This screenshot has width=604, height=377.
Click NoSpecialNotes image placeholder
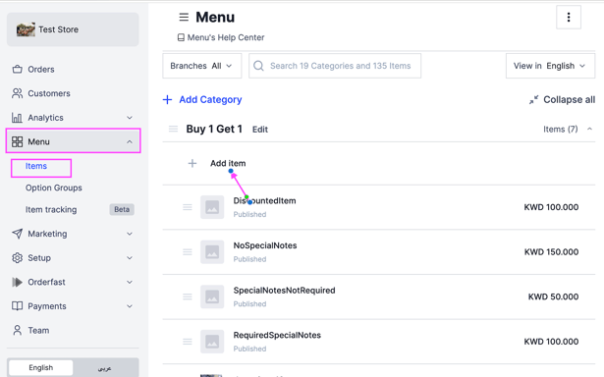click(212, 252)
